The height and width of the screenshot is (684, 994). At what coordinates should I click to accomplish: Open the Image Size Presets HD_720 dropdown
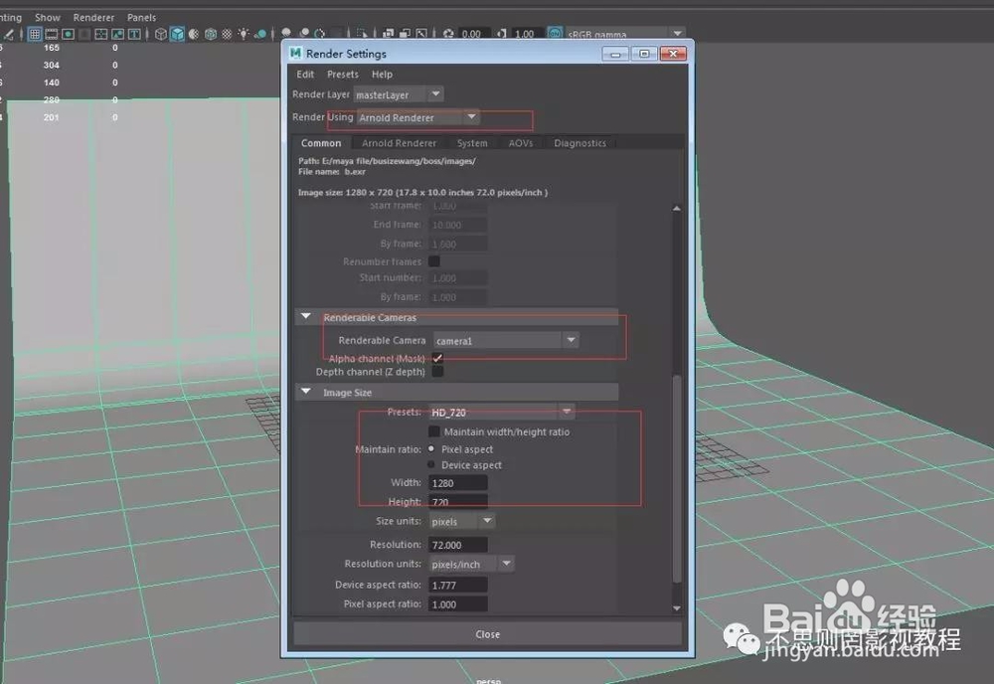point(501,412)
